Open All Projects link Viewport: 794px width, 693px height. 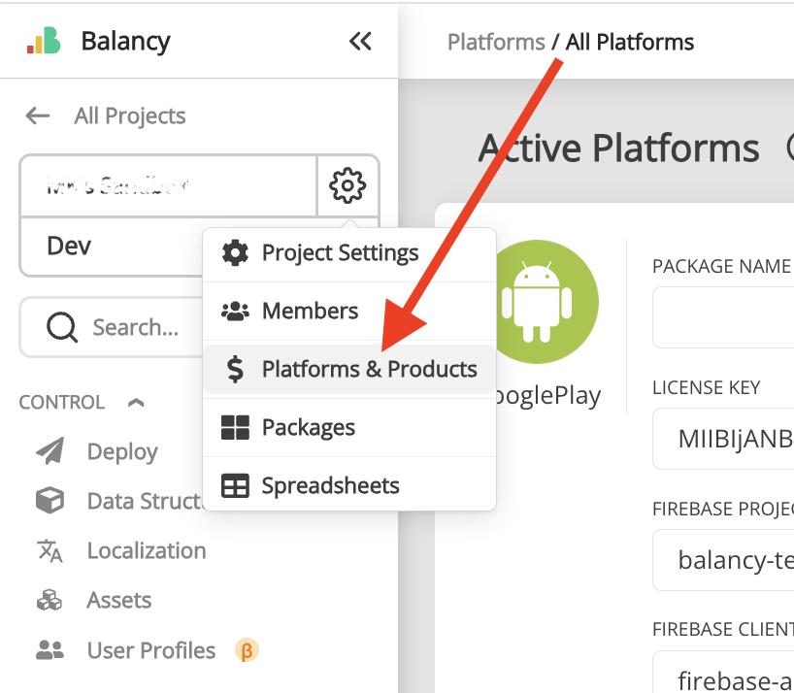pyautogui.click(x=130, y=115)
